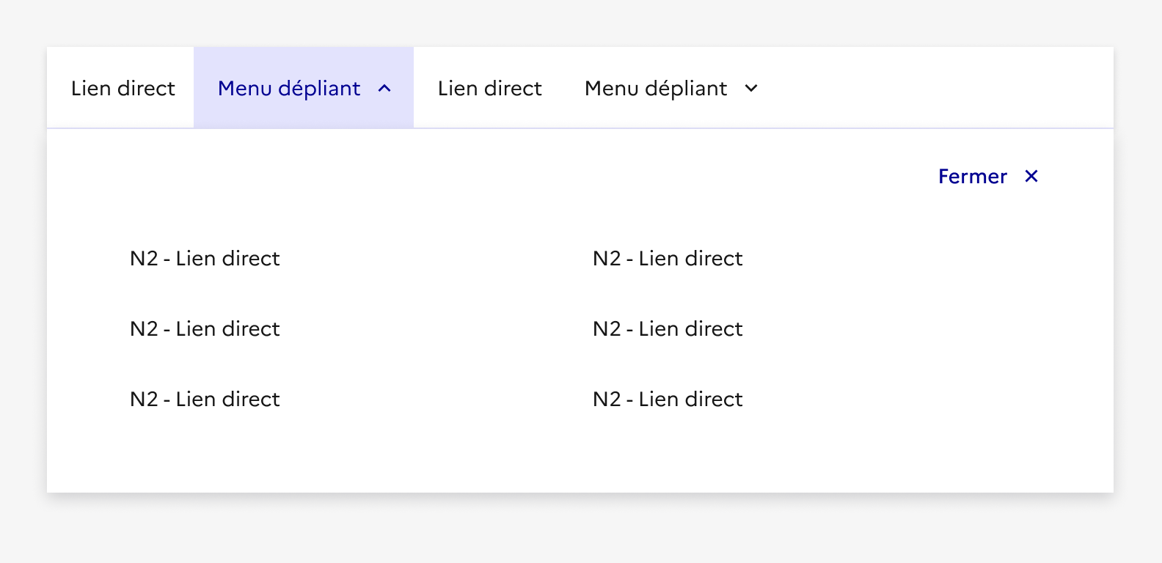
Task: Select the Lien direct between the two dropdown menus
Action: click(x=489, y=89)
